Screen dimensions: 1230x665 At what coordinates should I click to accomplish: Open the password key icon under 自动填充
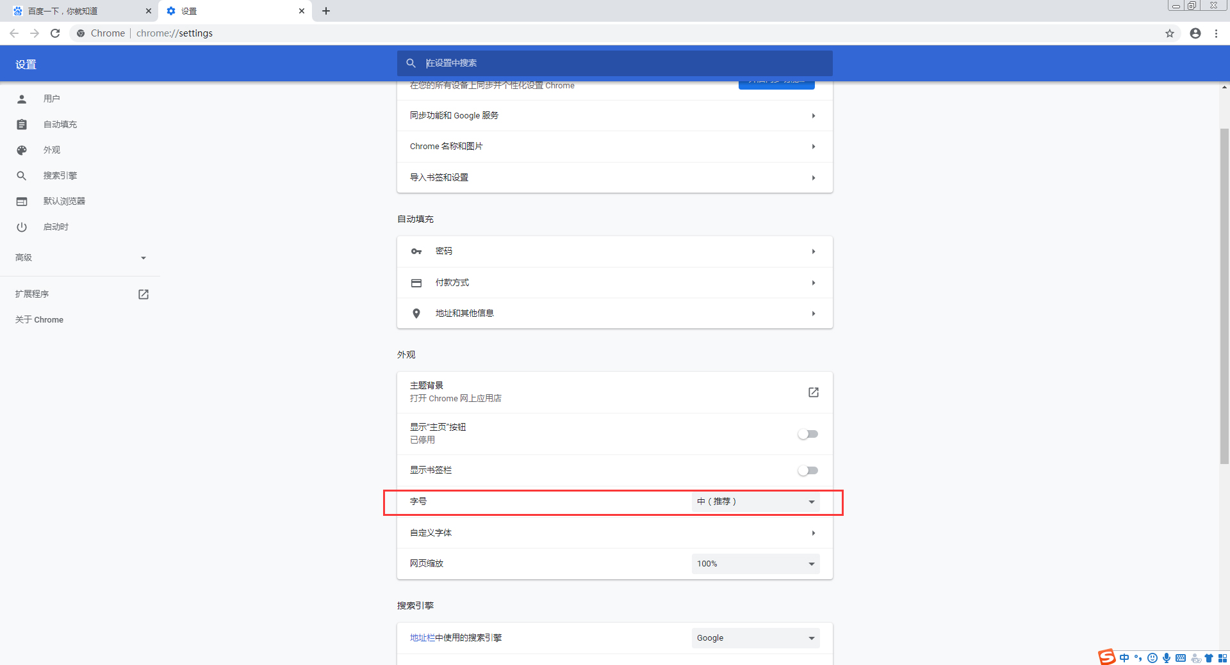[416, 251]
